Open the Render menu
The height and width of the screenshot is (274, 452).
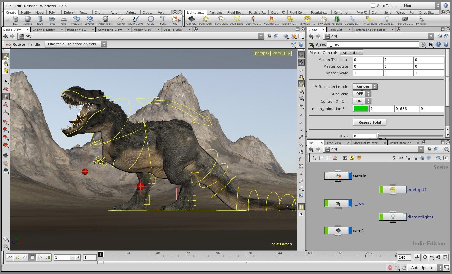[x=31, y=6]
